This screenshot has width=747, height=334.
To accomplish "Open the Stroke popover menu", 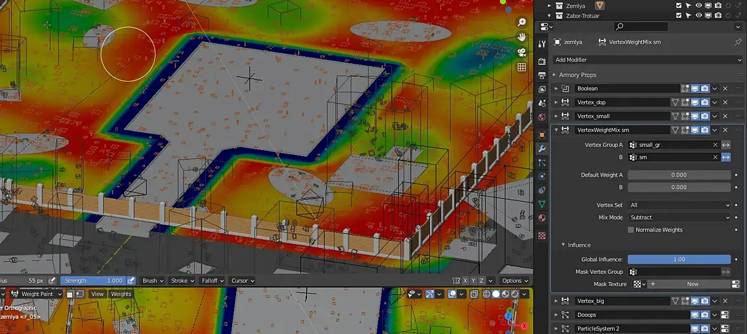I will tap(182, 281).
